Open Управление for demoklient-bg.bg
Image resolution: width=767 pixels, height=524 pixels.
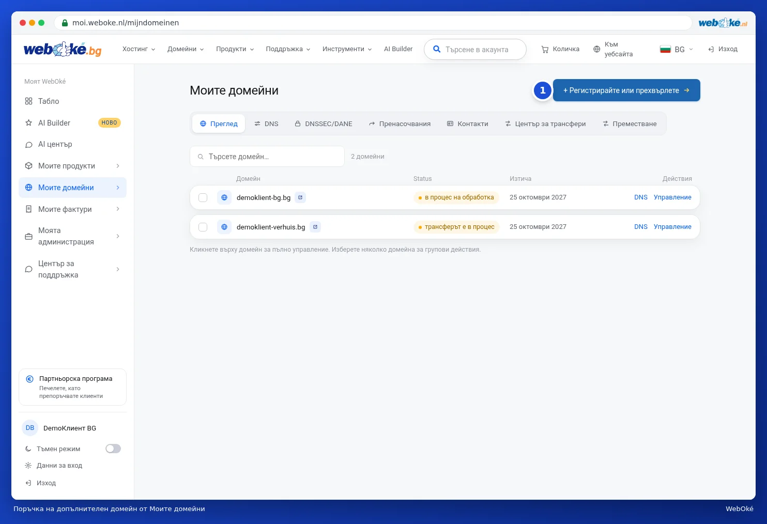[672, 197]
